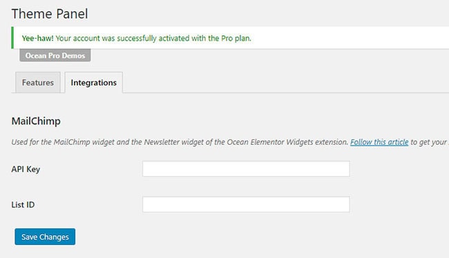
Task: Click the italic MailChimp widget description text
Action: [x=180, y=142]
